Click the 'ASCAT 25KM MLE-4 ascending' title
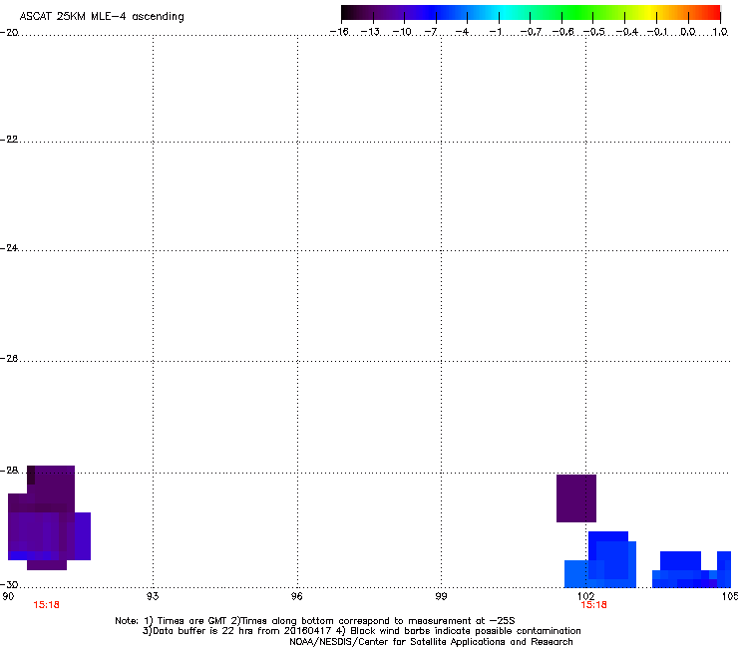 pyautogui.click(x=102, y=17)
